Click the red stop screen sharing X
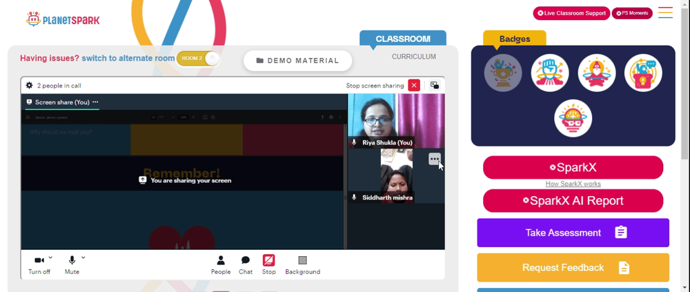Screen dimensions: 690x292 tap(413, 86)
